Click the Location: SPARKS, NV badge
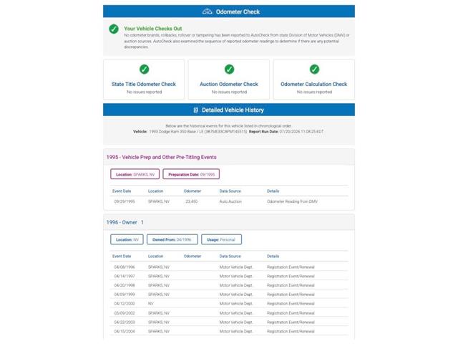Screen dimensions: 458x344 coord(135,174)
